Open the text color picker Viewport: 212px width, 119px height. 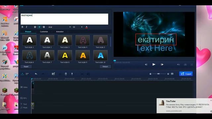[86, 27]
